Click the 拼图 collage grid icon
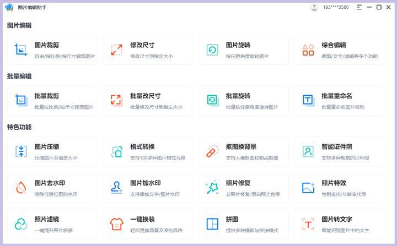 click(x=212, y=224)
